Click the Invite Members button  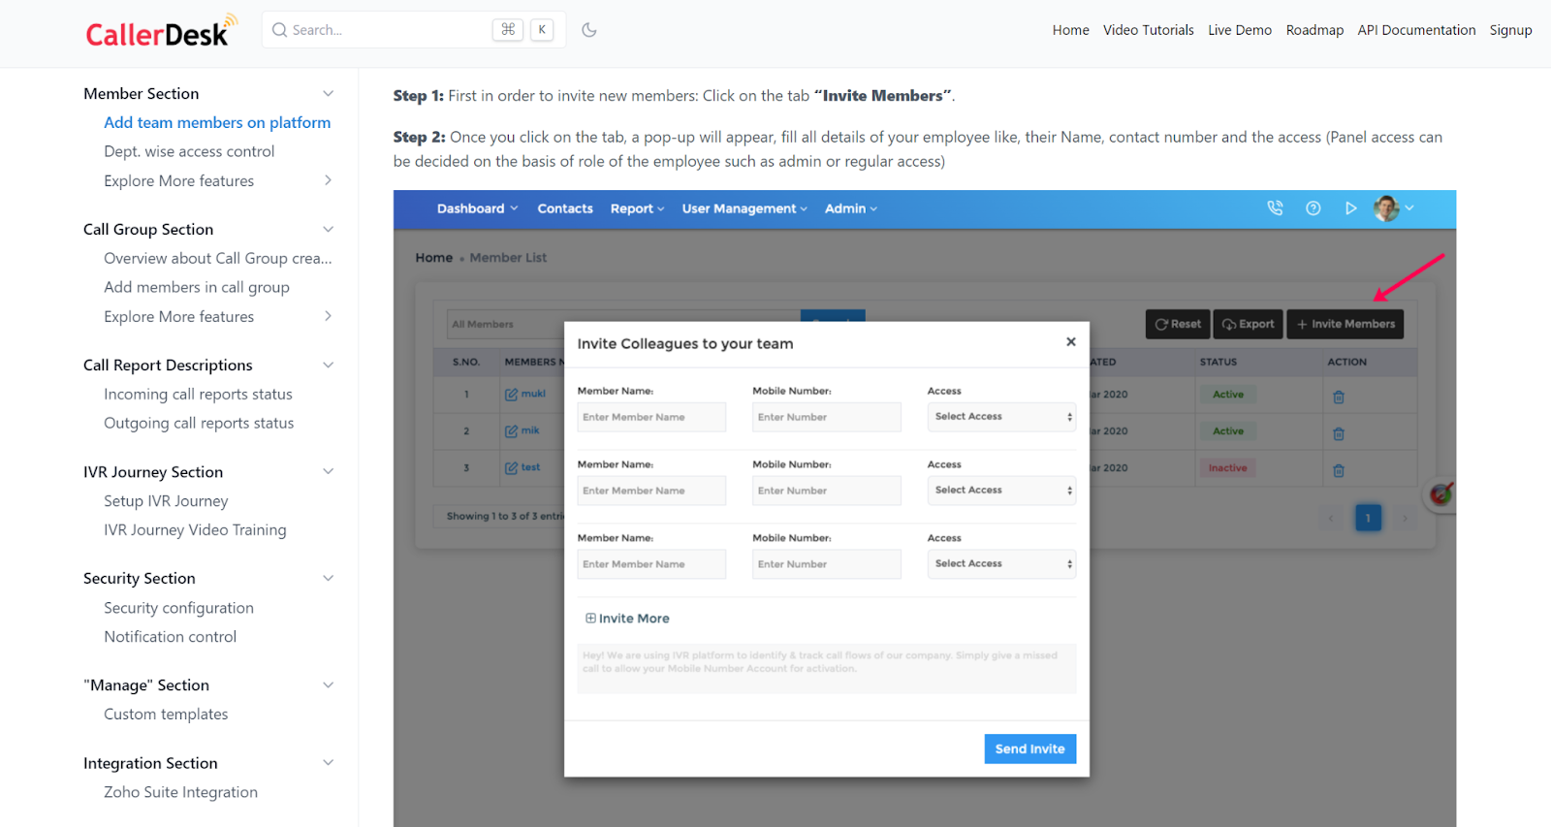point(1345,324)
